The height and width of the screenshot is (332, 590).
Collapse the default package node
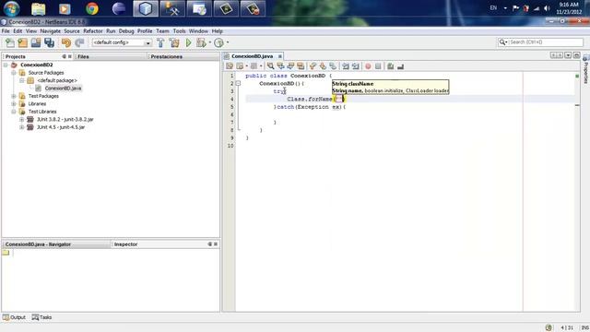pyautogui.click(x=22, y=80)
